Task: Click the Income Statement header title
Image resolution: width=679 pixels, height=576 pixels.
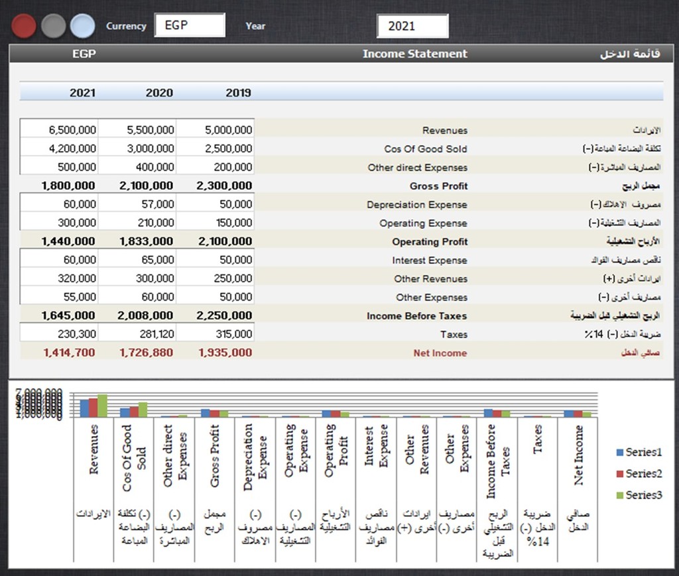Action: coord(415,54)
